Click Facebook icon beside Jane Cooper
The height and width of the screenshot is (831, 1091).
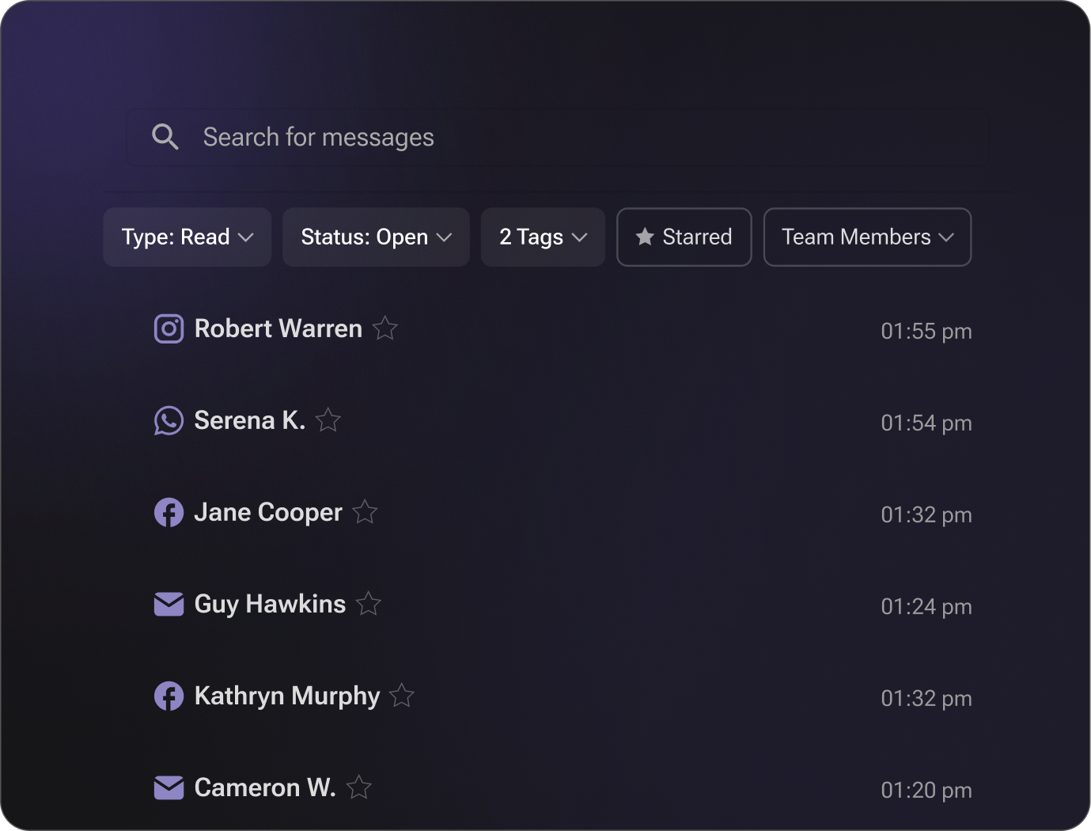(x=169, y=512)
